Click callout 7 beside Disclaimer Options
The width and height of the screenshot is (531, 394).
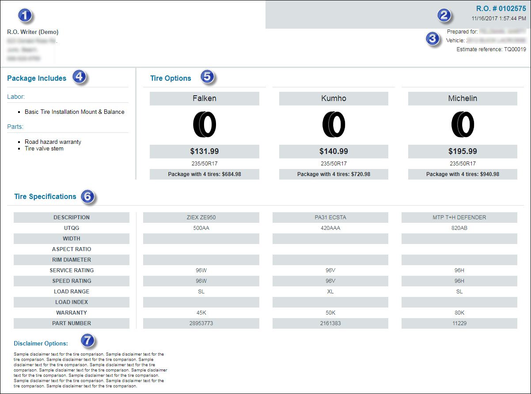(x=88, y=340)
